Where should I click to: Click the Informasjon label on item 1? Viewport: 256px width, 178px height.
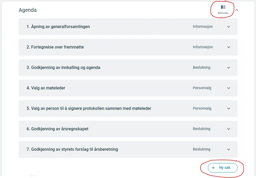pos(203,27)
